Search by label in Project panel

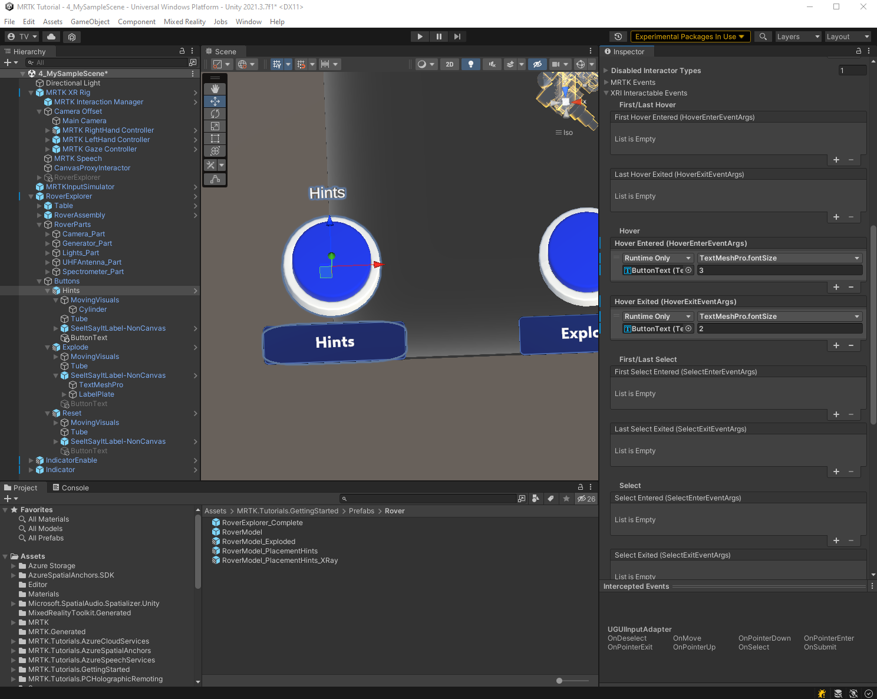coord(550,499)
